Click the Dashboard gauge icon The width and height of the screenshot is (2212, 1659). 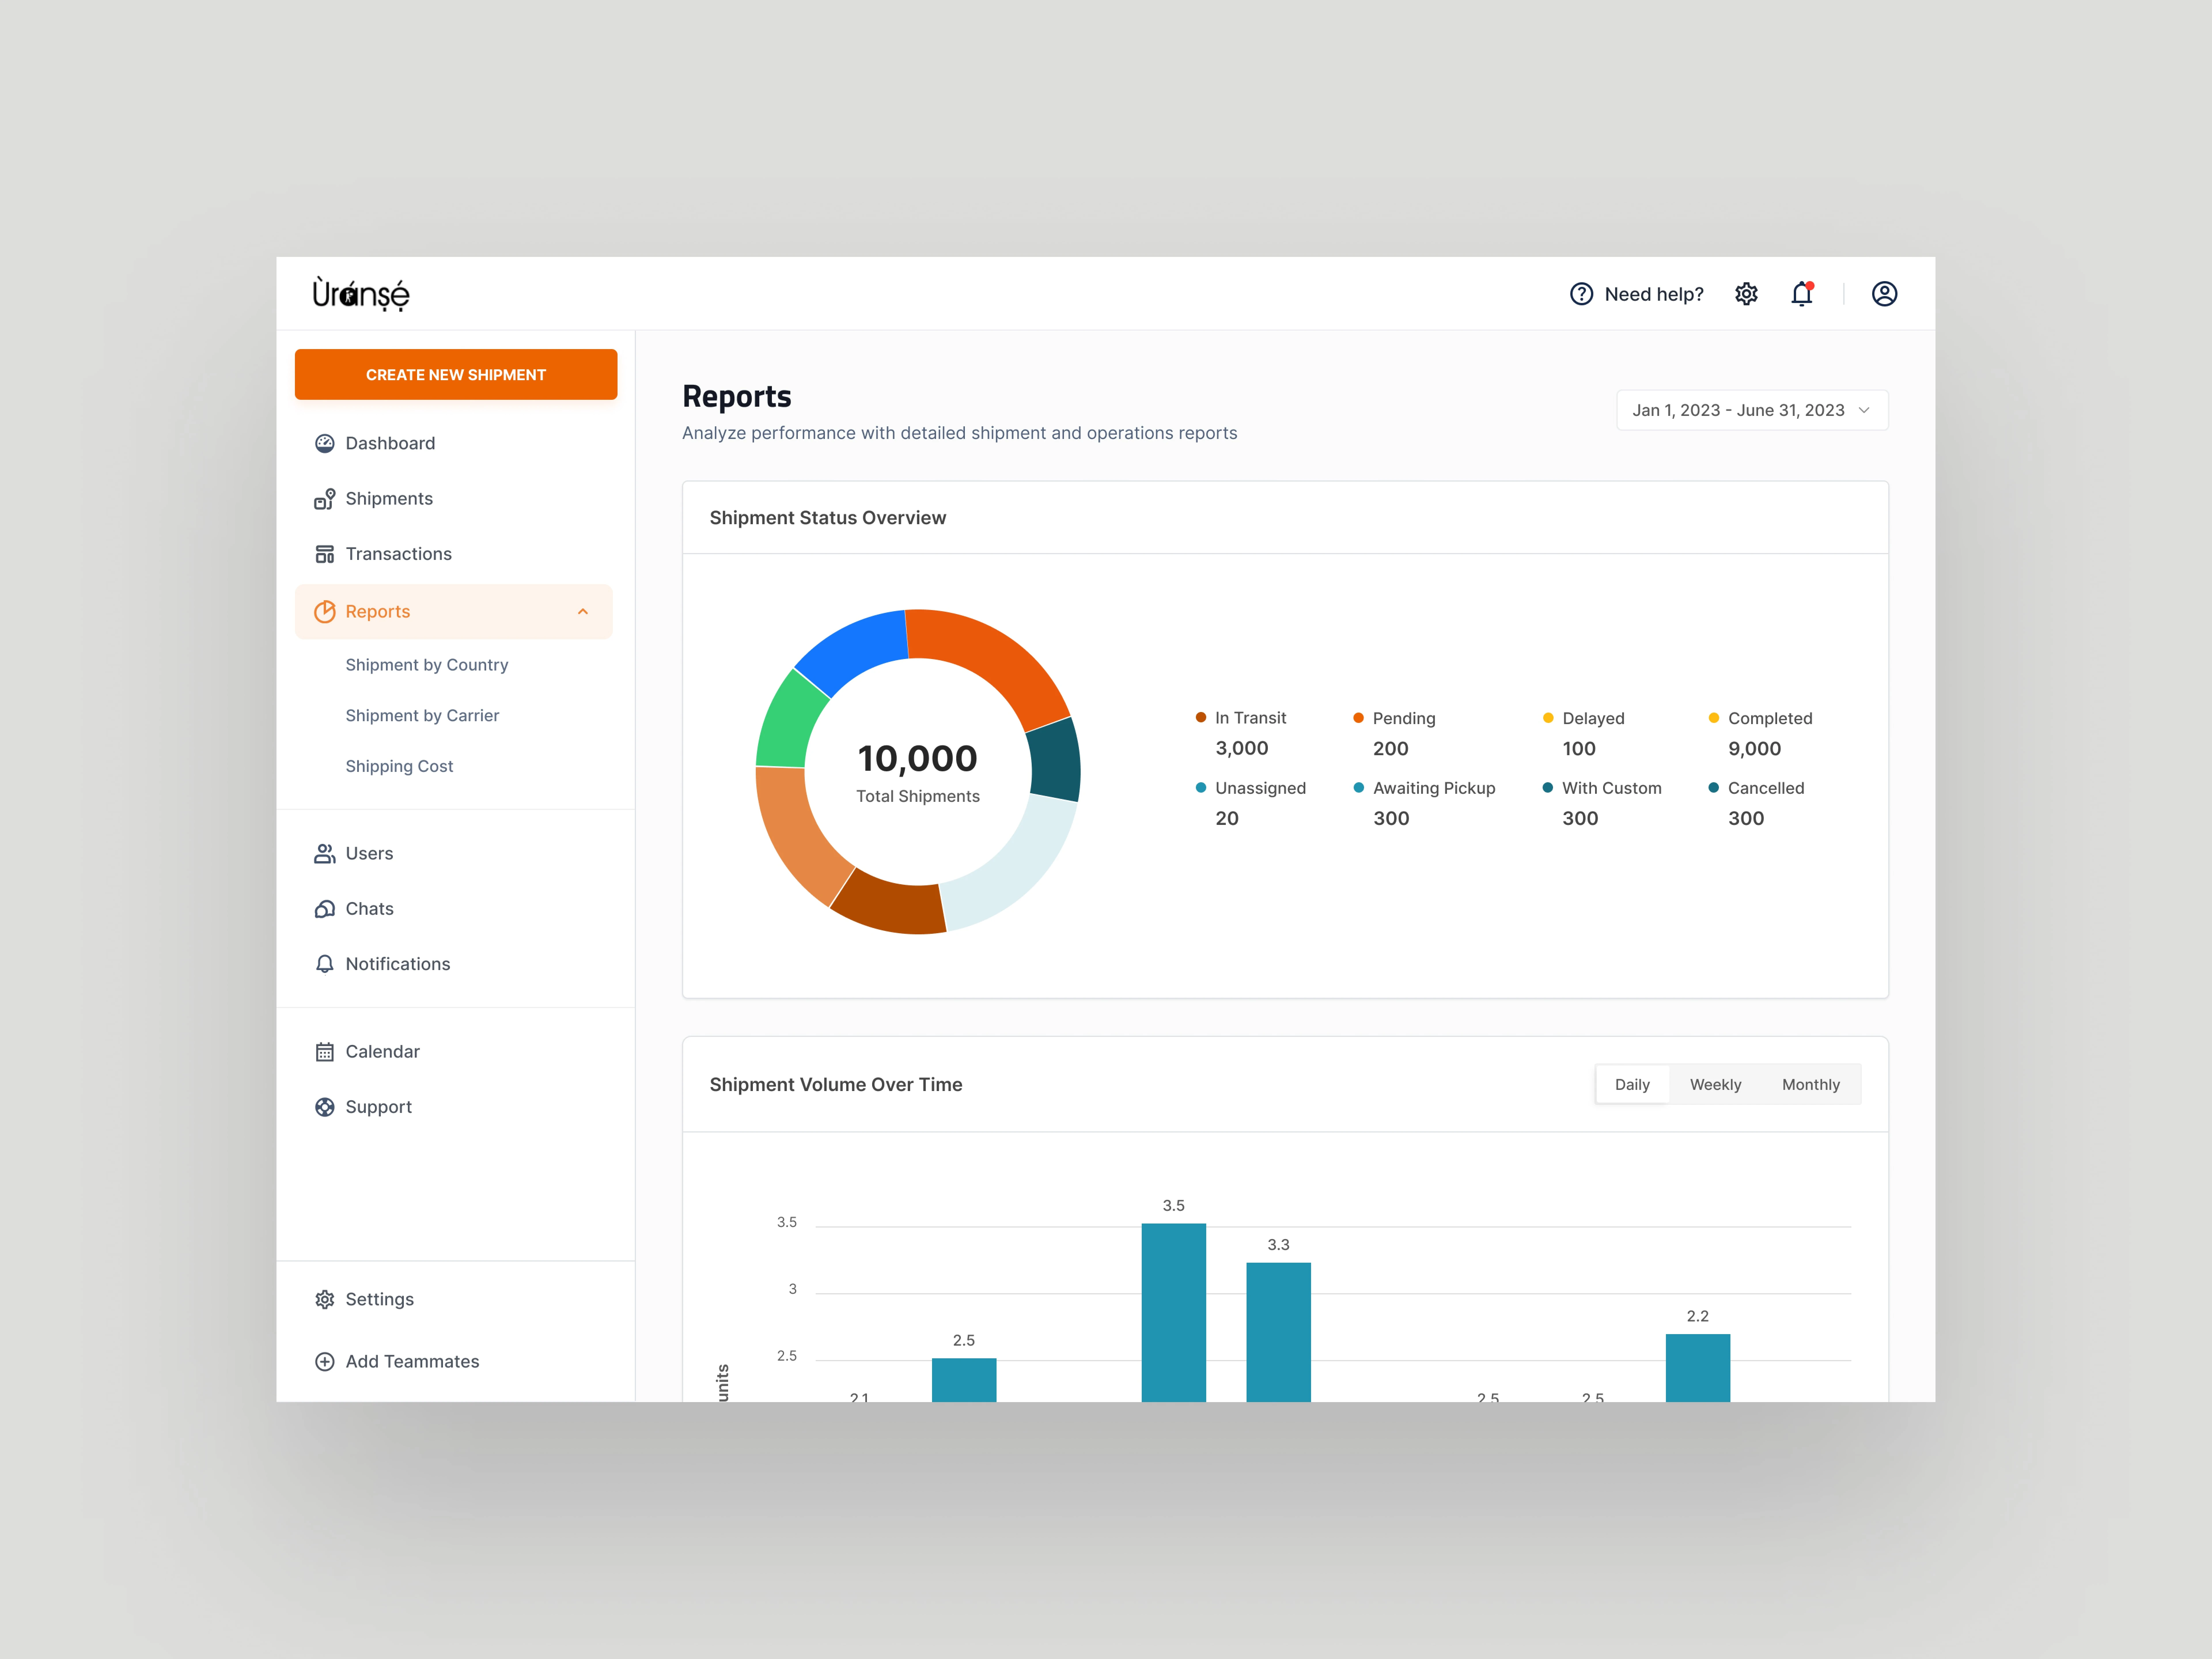325,443
